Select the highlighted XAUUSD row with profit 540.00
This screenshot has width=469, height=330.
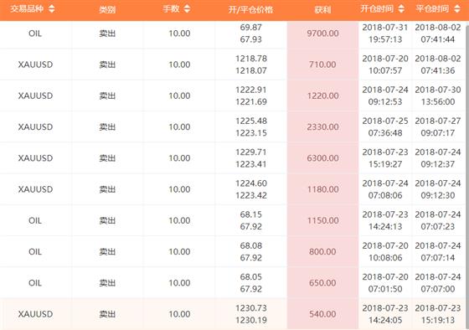pos(234,314)
